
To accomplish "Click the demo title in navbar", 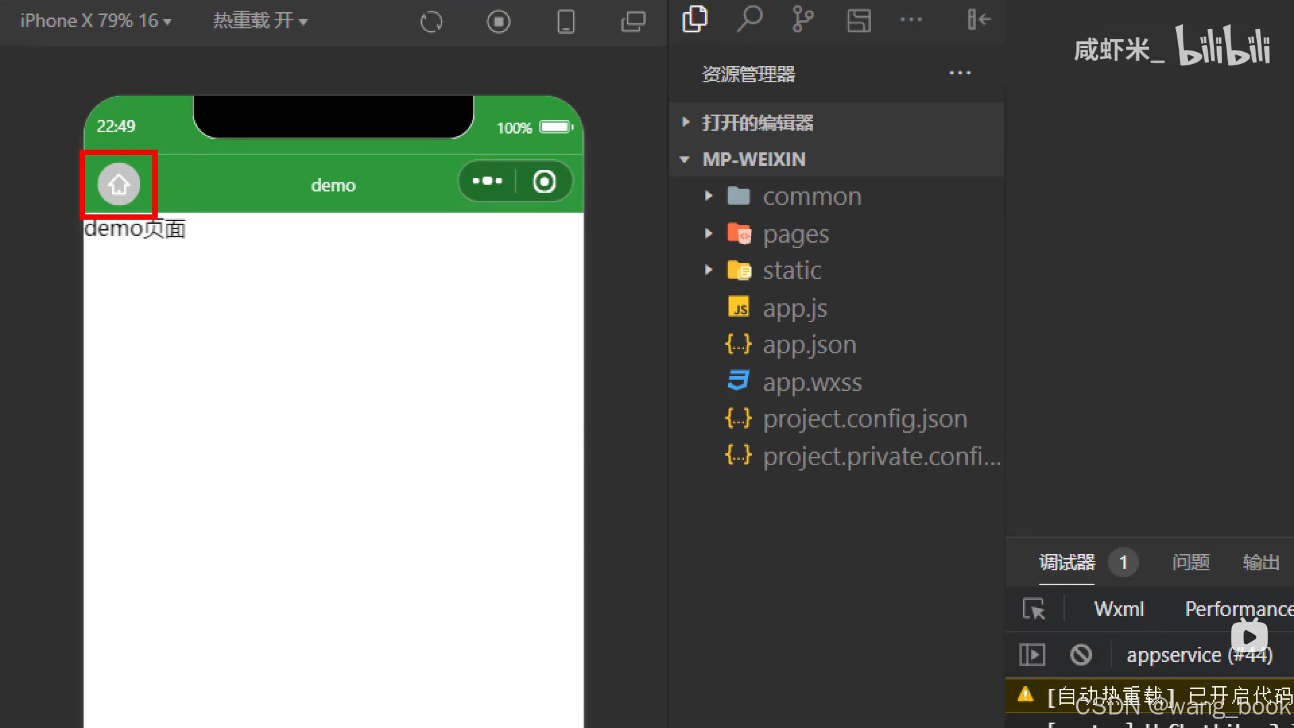I will pyautogui.click(x=333, y=185).
